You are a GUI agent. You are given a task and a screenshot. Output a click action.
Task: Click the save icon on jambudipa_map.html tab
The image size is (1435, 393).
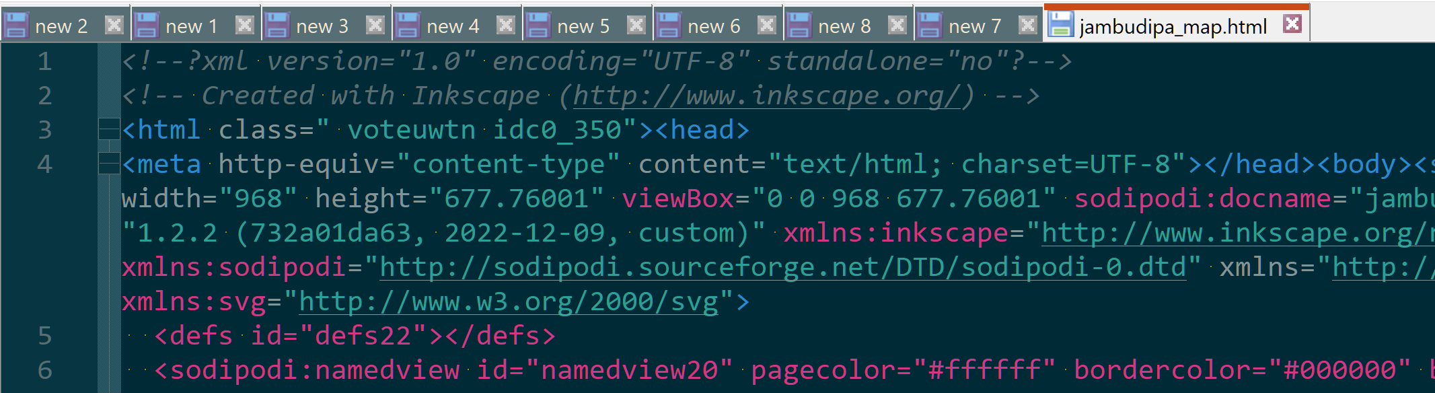[x=1061, y=26]
